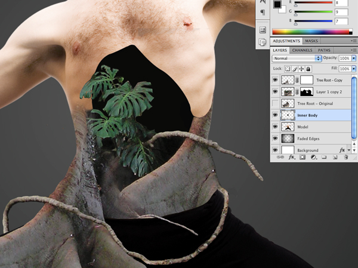358x268 pixels.
Task: Select the "Tree Root – Original" layer name
Action: point(315,103)
